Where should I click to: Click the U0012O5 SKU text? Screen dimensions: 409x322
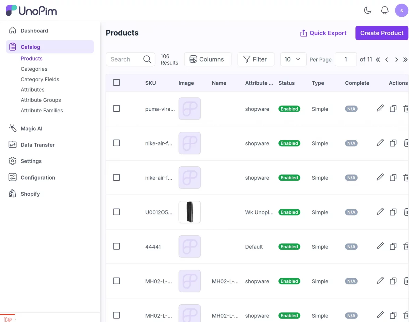click(159, 212)
